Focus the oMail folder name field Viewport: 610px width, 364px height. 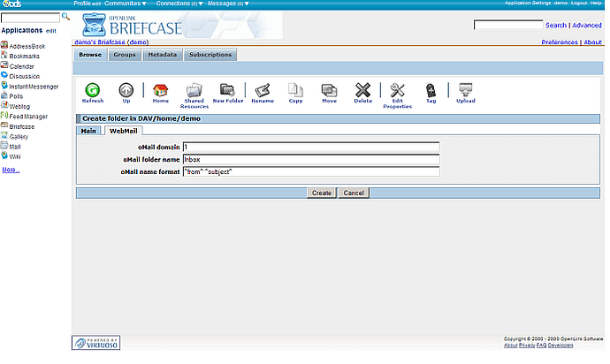[311, 159]
